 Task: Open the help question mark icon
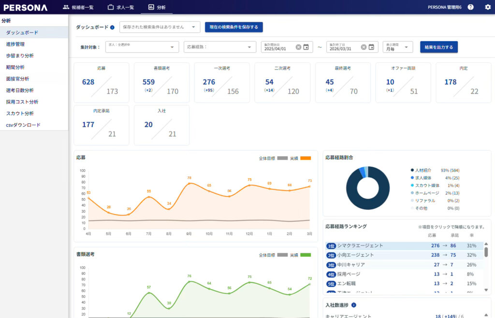(470, 7)
